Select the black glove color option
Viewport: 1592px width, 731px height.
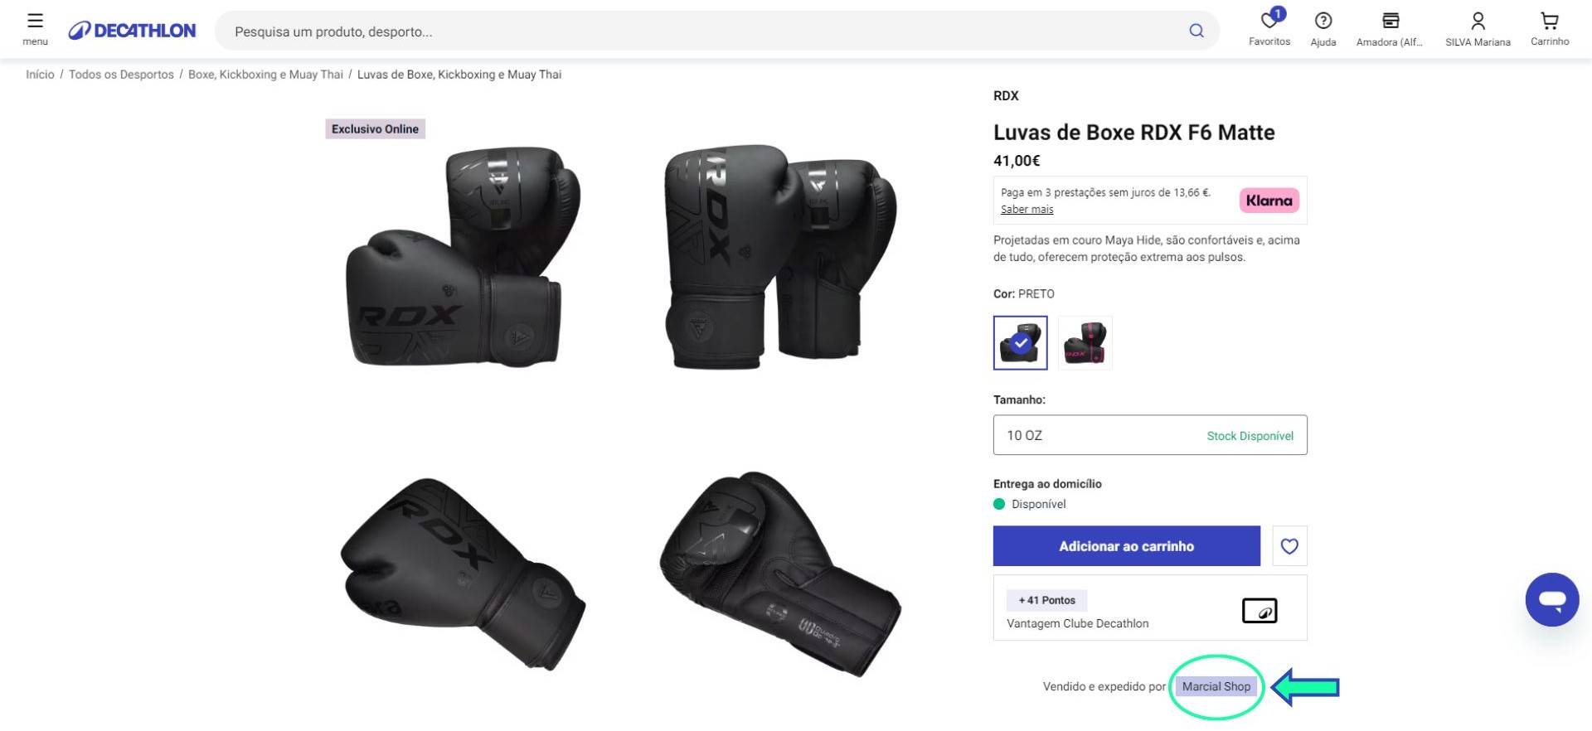[1020, 342]
